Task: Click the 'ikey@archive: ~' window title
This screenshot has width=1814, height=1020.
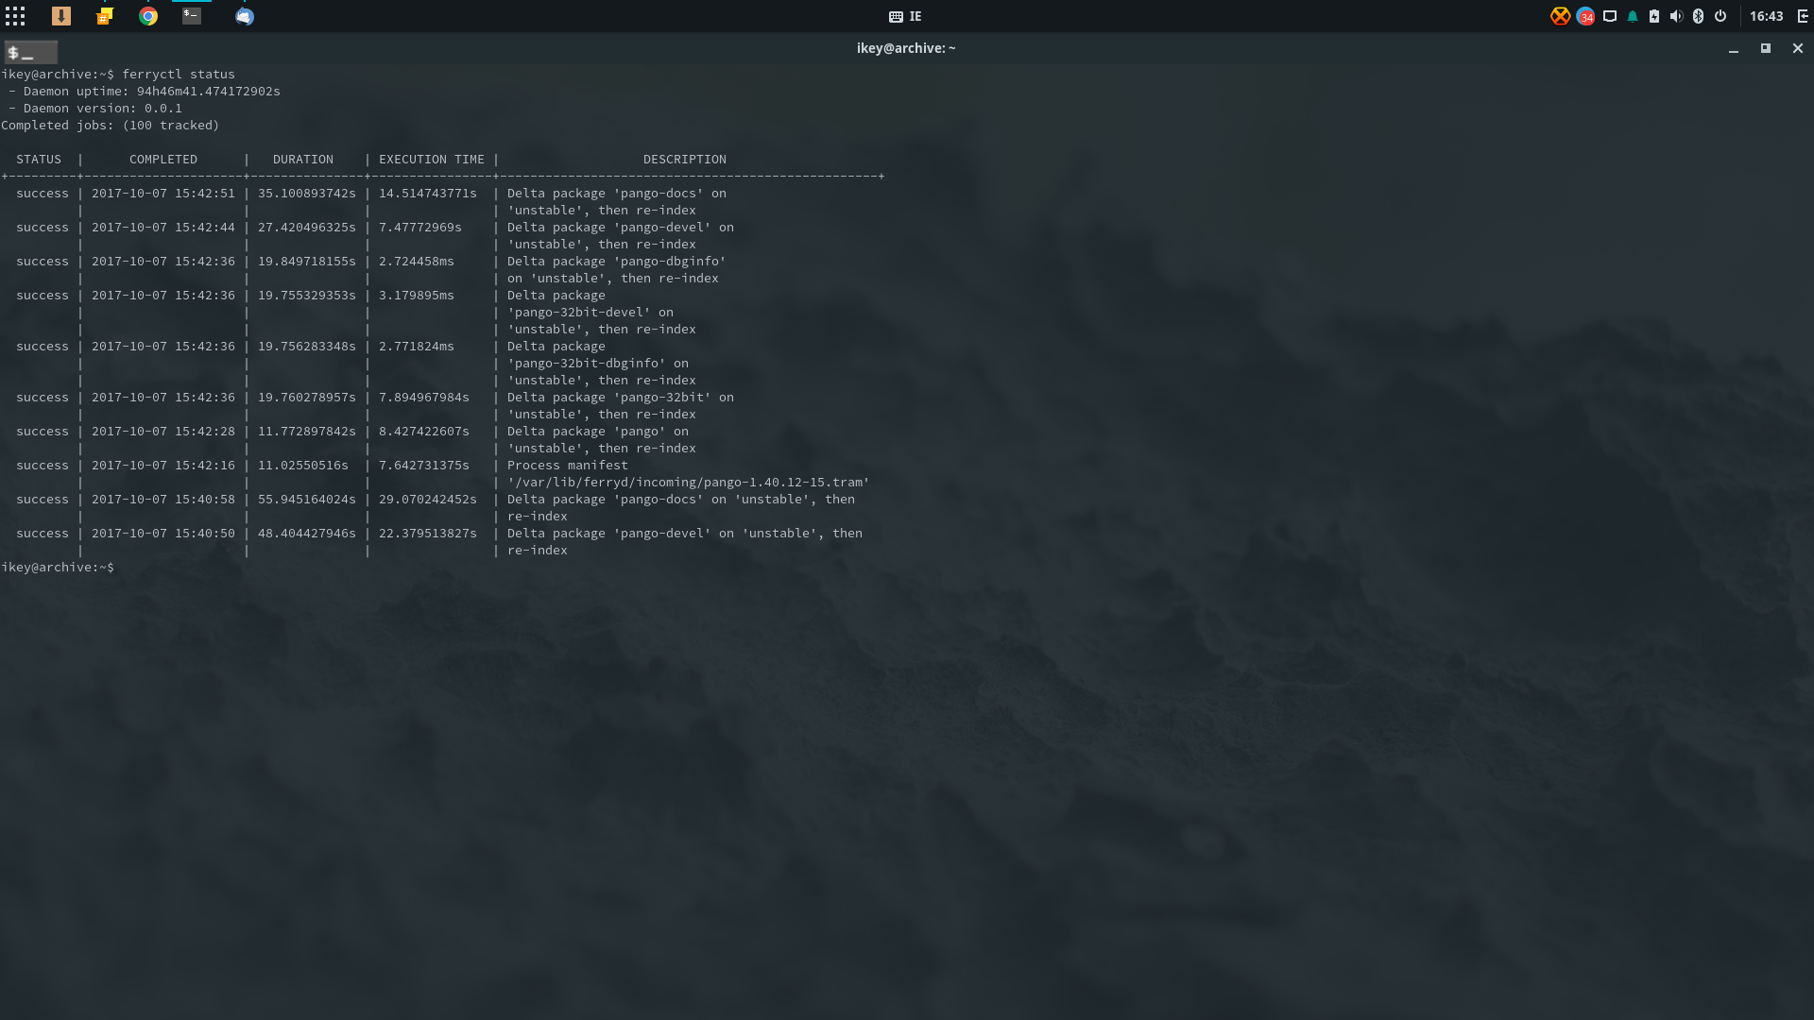Action: (x=906, y=48)
